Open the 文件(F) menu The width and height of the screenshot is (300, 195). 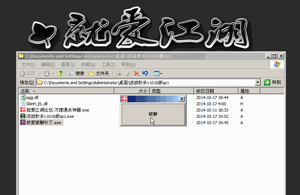(28, 65)
